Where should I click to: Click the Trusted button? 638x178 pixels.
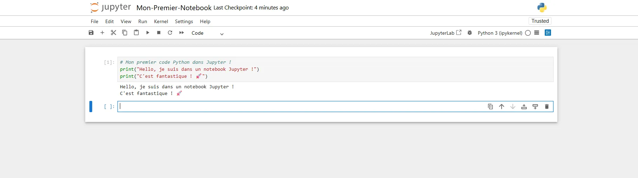540,21
